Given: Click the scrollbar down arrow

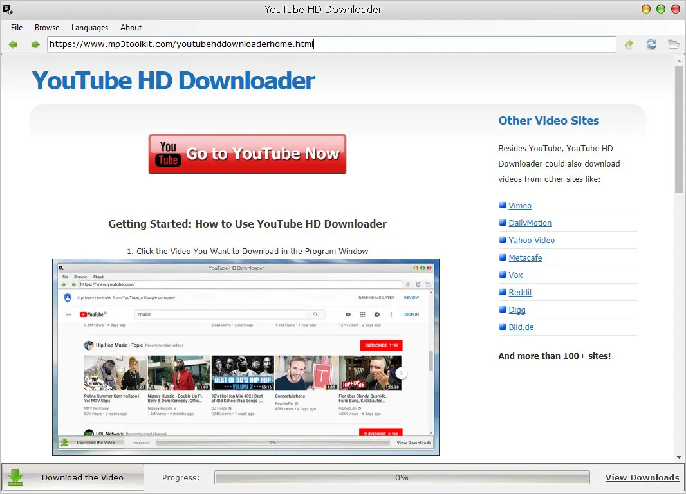Looking at the screenshot, I should pyautogui.click(x=679, y=457).
